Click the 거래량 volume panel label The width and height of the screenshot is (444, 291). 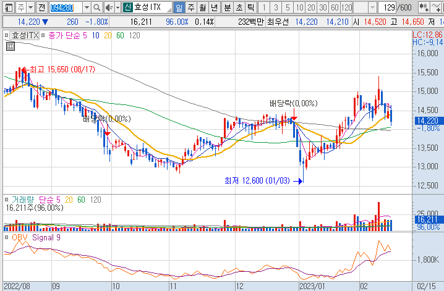23,200
